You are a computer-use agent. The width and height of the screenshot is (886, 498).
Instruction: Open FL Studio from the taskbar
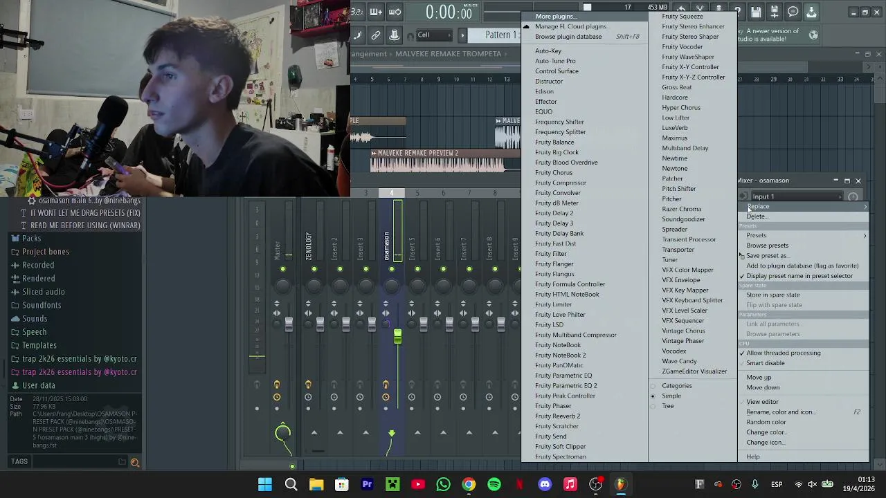[x=621, y=484]
